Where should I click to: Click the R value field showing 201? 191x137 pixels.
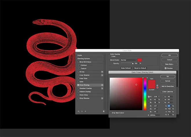156,106
